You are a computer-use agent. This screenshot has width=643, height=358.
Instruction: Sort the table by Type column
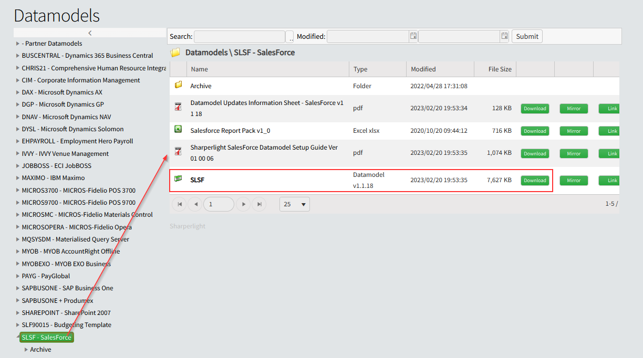[360, 69]
